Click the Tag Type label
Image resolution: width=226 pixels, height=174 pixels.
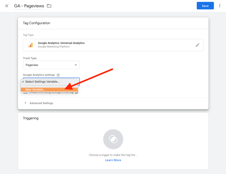point(28,35)
